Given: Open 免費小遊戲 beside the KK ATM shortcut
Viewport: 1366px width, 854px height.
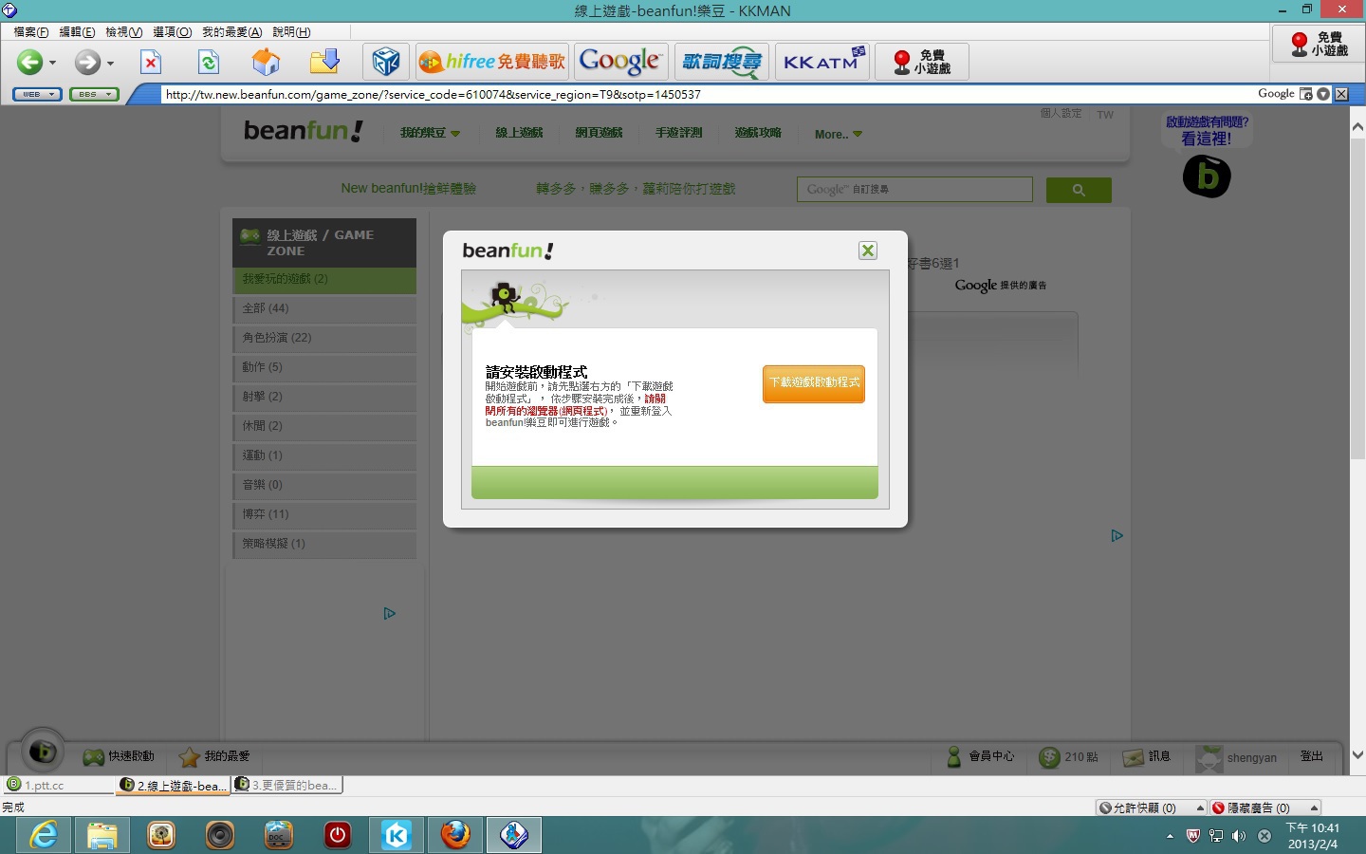Looking at the screenshot, I should click(922, 63).
